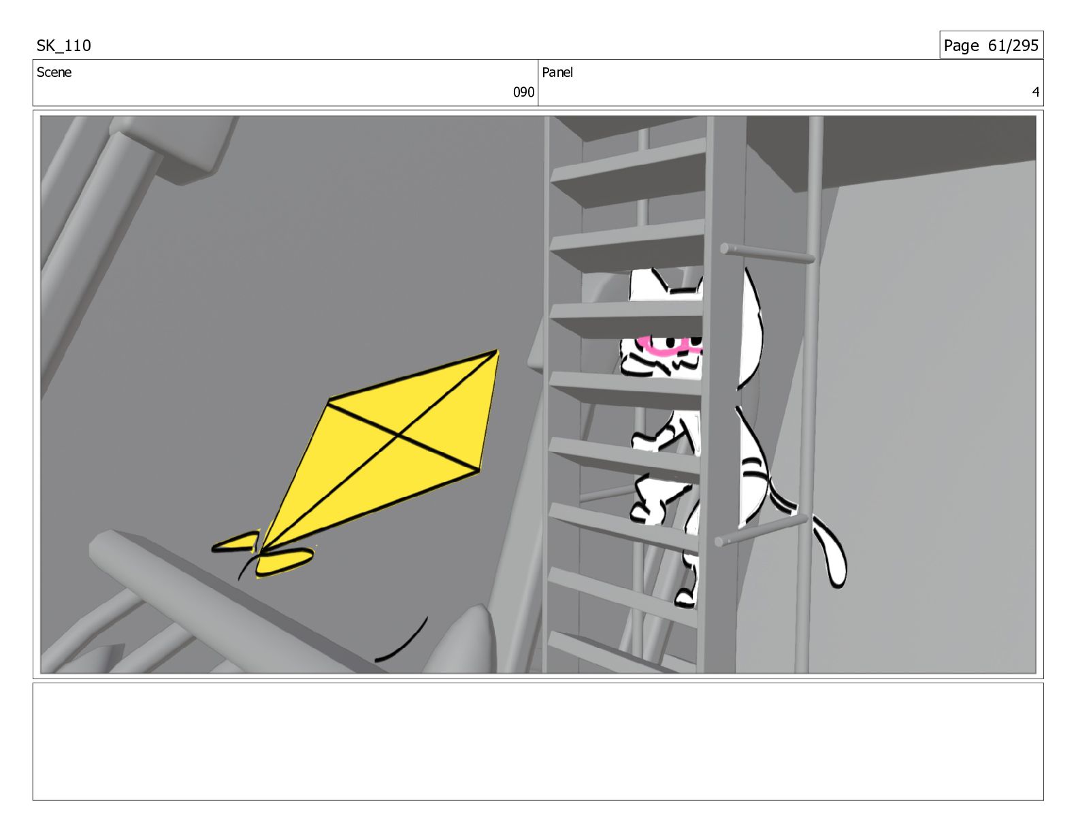Click the Page 61/295 box
The height and width of the screenshot is (833, 1078).
pyautogui.click(x=991, y=45)
